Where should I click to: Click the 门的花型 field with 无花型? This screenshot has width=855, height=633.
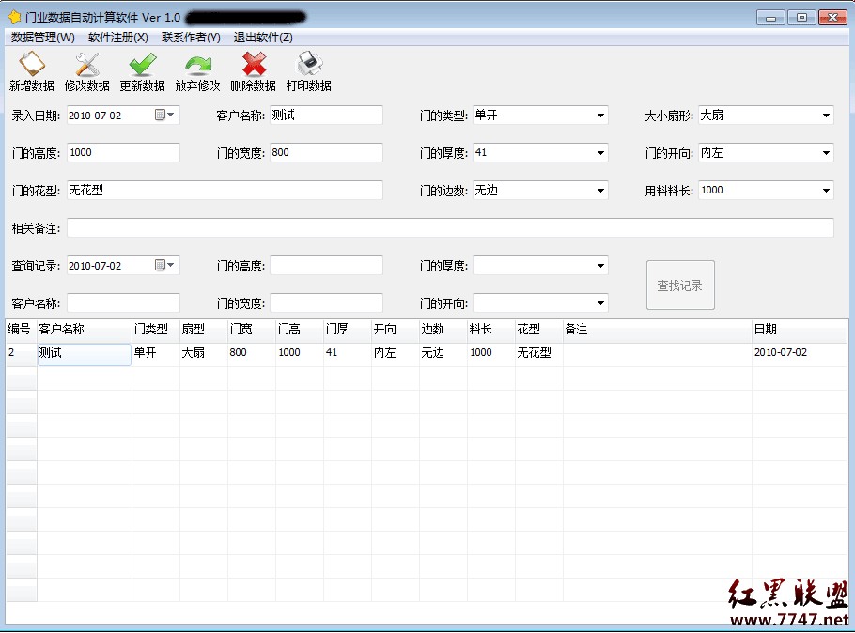[225, 191]
